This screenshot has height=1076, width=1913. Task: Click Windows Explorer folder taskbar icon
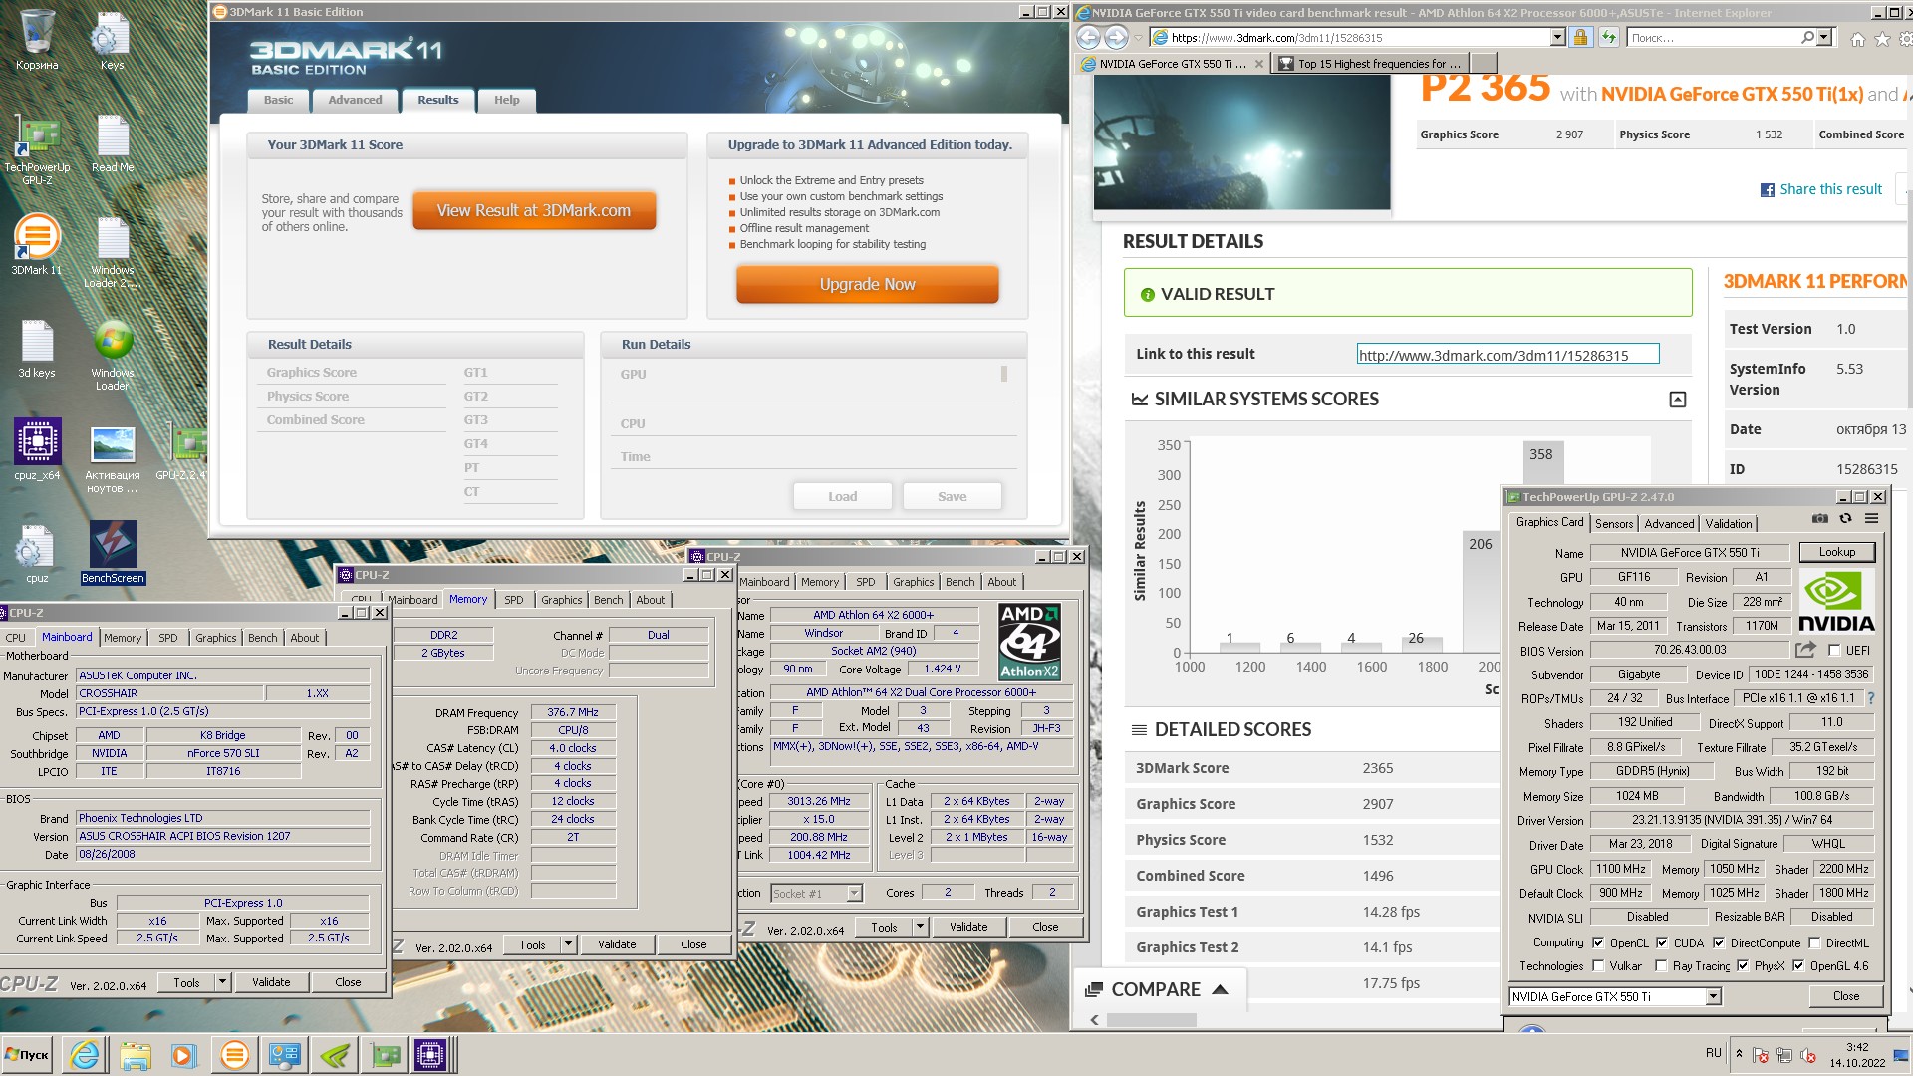click(135, 1054)
